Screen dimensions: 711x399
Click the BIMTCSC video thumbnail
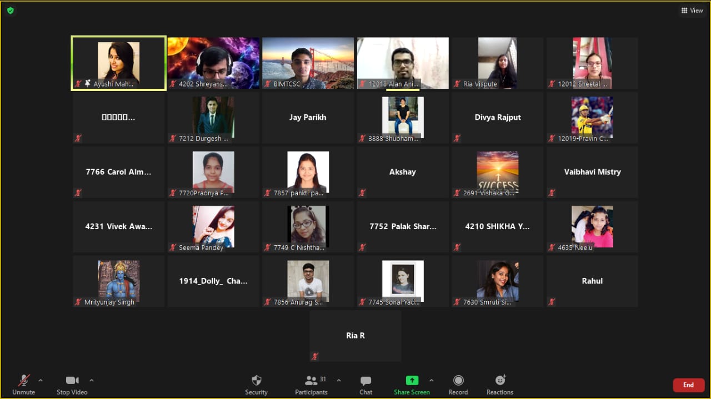tap(308, 62)
